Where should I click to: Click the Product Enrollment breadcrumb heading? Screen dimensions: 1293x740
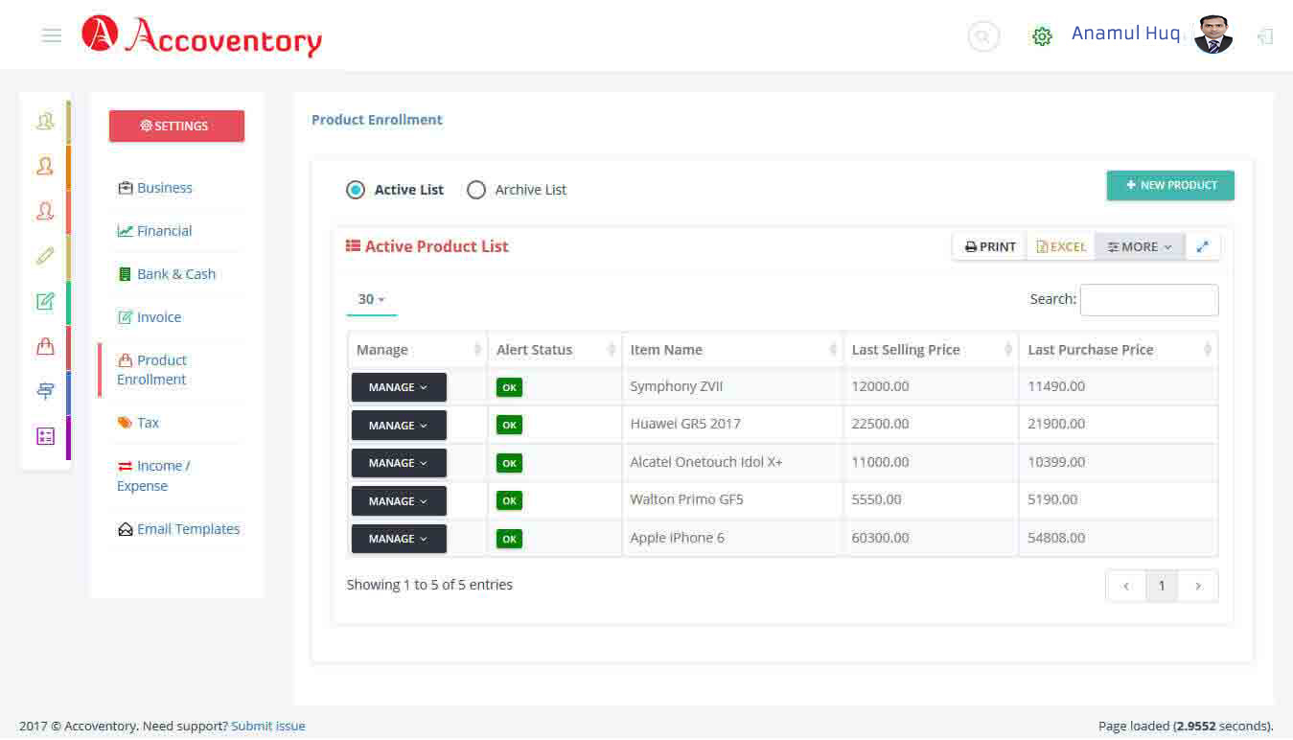click(x=377, y=120)
